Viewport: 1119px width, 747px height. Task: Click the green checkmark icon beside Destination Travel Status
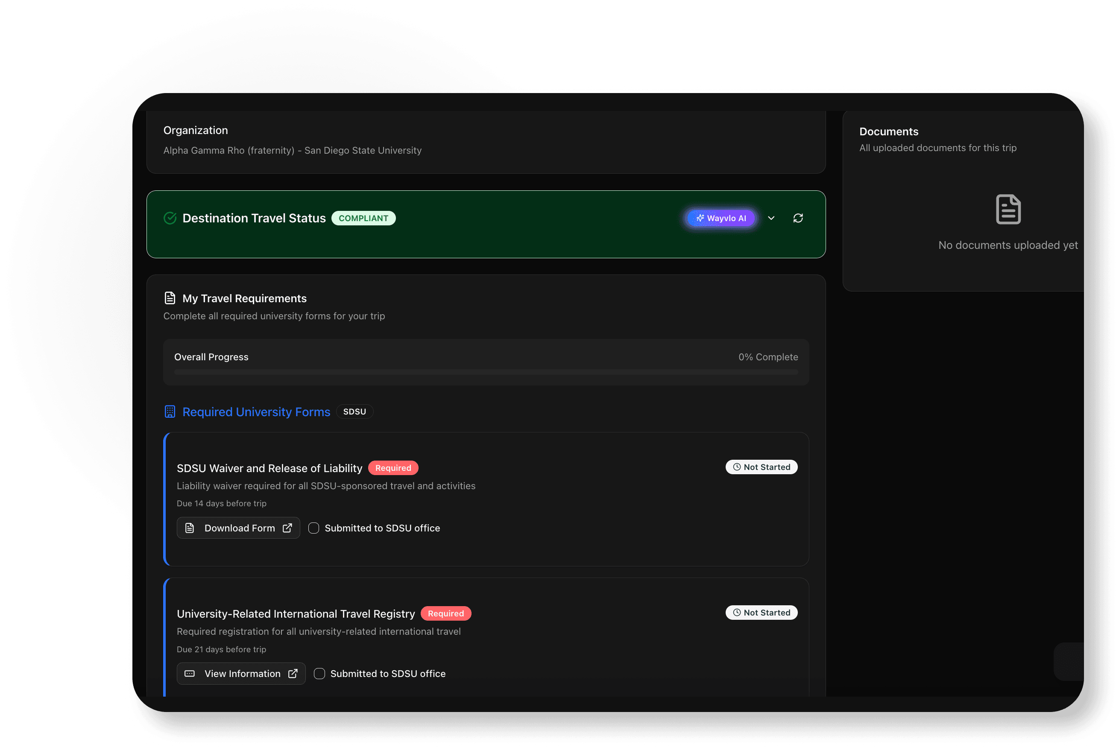click(x=170, y=218)
